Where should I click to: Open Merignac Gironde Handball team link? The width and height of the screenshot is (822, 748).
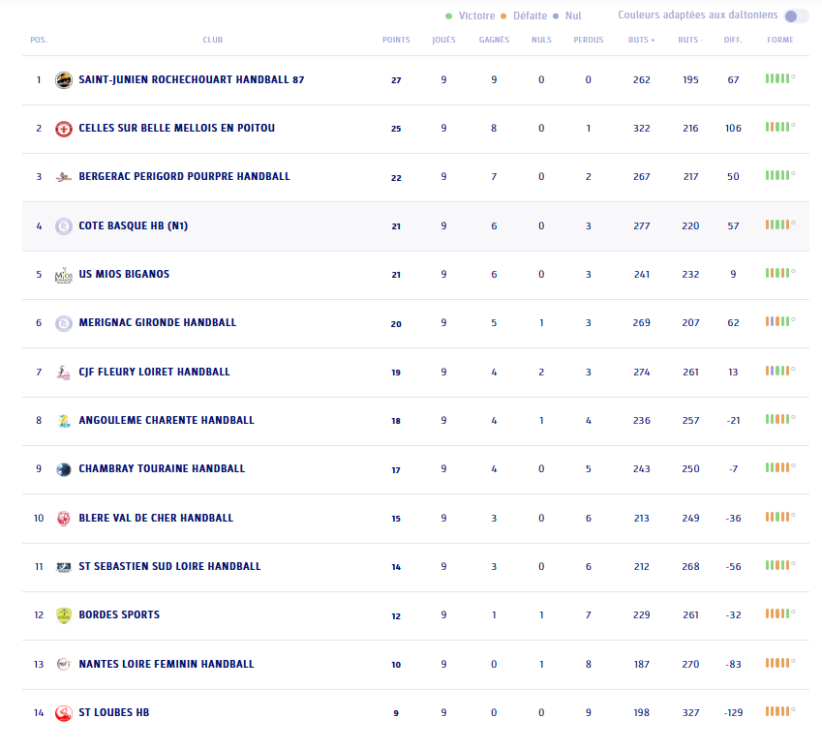click(157, 323)
